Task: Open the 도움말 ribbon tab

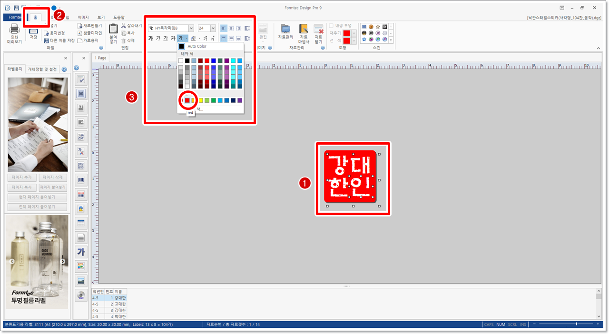Action: pos(119,17)
